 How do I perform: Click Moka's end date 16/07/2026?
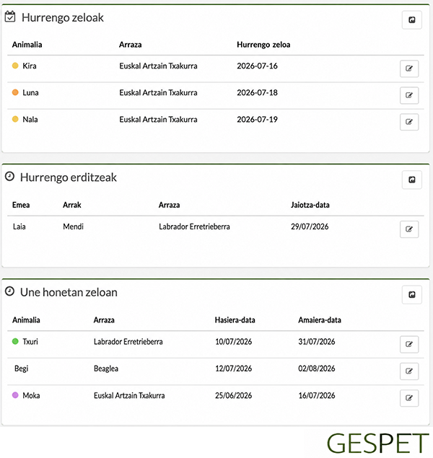tap(317, 395)
